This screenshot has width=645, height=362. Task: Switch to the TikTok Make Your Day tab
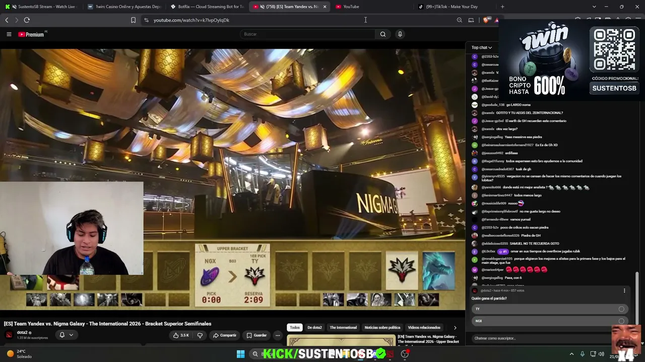pyautogui.click(x=456, y=7)
